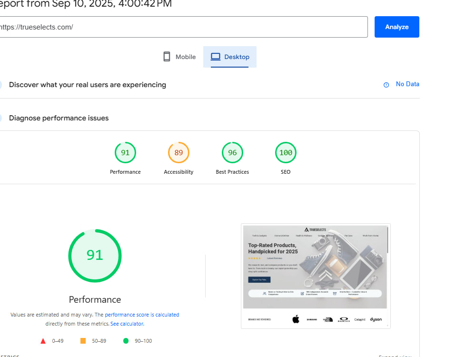Click the 90–100 legend text
Image resolution: width=476 pixels, height=357 pixels.
(143, 341)
